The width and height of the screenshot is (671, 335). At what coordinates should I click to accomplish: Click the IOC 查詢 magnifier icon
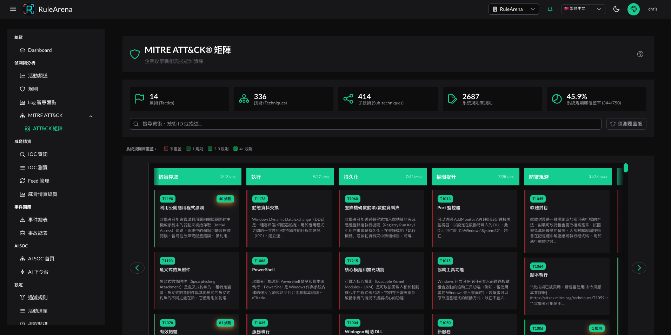[22, 154]
